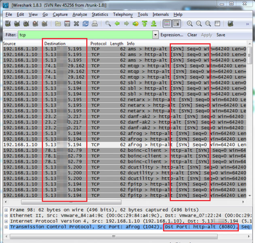The image size is (255, 243).
Task: Reset zoom to normal size icon
Action: click(x=208, y=24)
